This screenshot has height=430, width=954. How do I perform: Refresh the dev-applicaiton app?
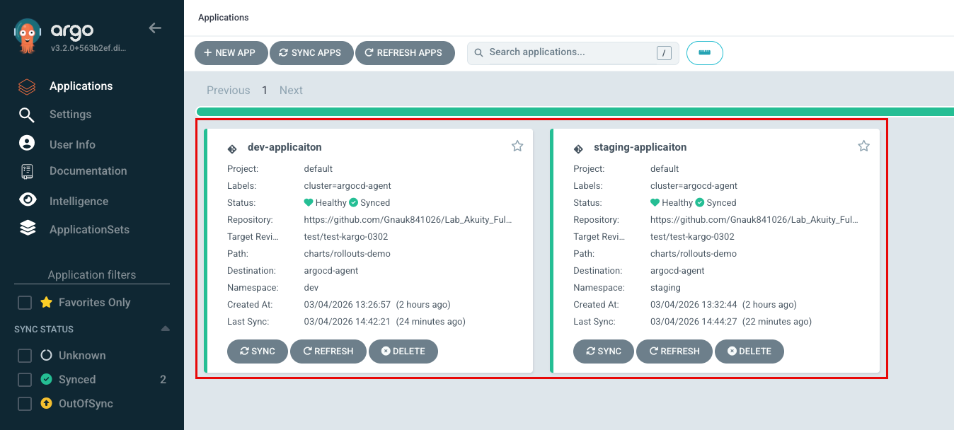[x=328, y=351]
